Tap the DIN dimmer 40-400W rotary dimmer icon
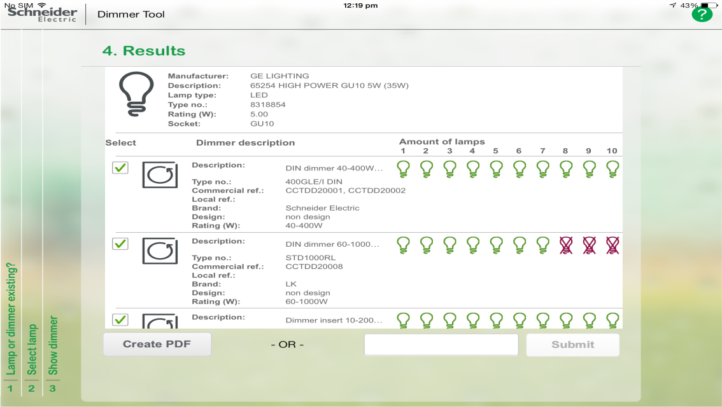This screenshot has width=722, height=407. pos(160,175)
